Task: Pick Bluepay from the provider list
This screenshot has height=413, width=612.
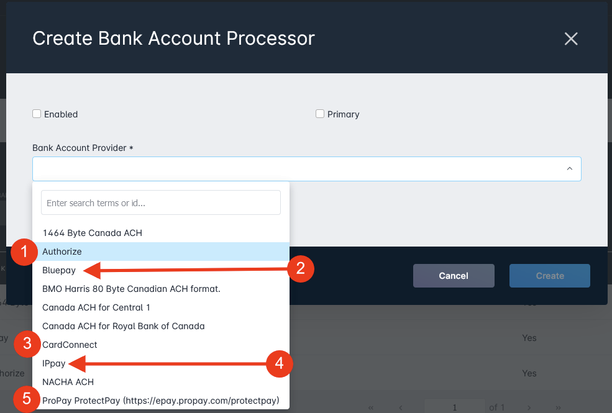Action: (161, 270)
